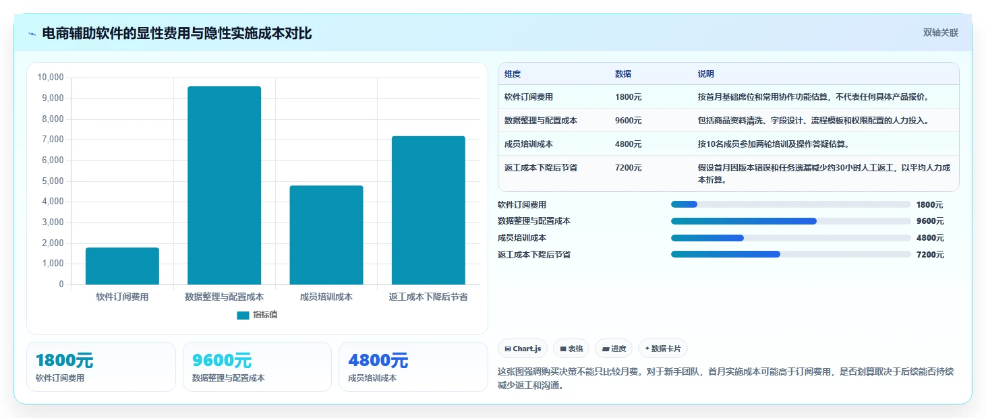Image resolution: width=986 pixels, height=418 pixels.
Task: Click the large 9600元 data card
Action: [x=257, y=367]
